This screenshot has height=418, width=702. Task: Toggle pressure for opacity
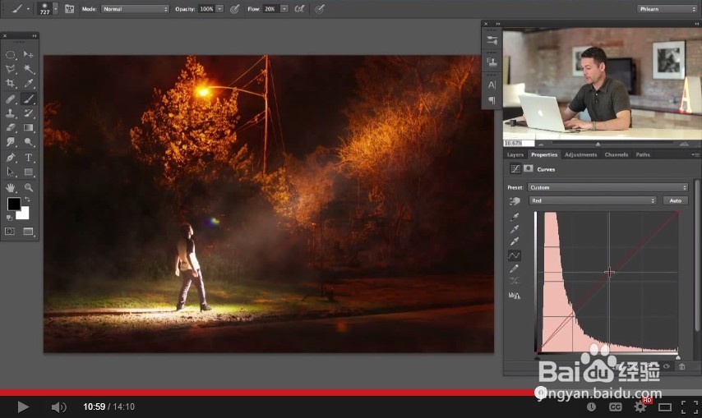pos(234,9)
